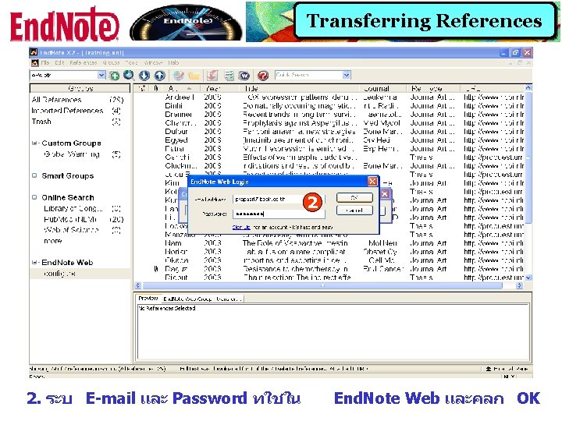Select the Dufour 2008 reference row
This screenshot has height=421, width=562.
[329, 132]
